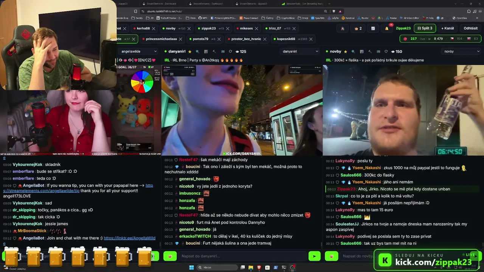Click the magnifier icon in novby panel header
Viewport: 484px width, 272px height.
coord(354,51)
